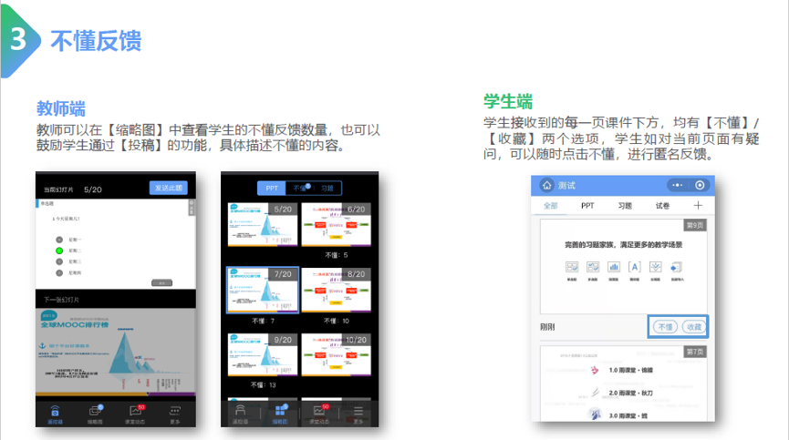
Task: Tap the 不懂 button under page 9
Action: pos(665,327)
